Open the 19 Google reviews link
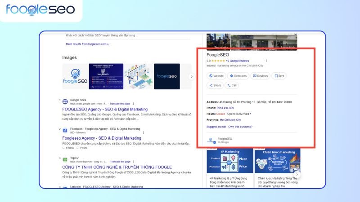Screen dimensions: 360x202 (237, 61)
